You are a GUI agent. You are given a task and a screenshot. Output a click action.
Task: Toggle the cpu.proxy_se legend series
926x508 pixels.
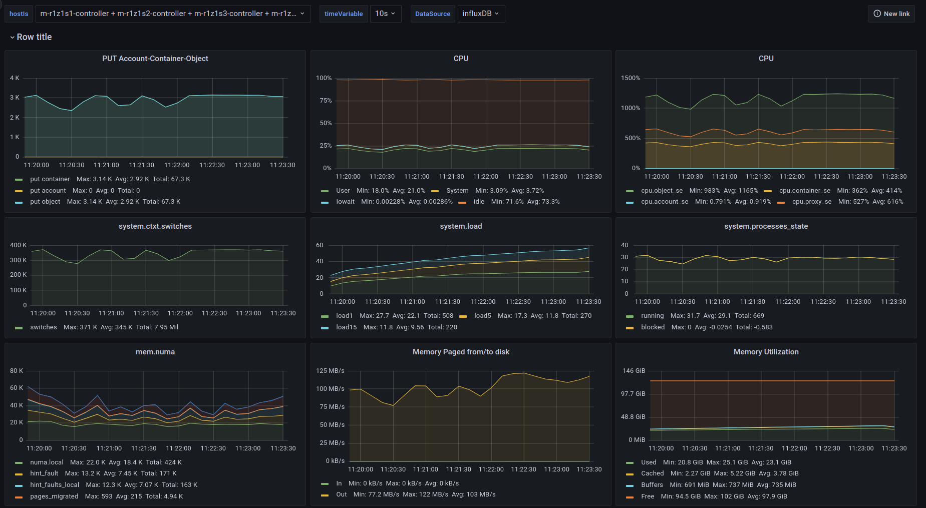[x=811, y=202]
